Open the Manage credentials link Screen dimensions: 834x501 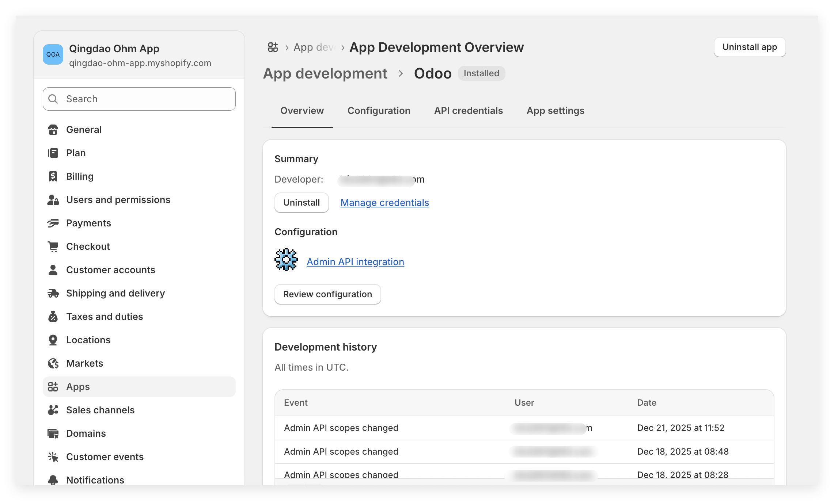point(384,203)
